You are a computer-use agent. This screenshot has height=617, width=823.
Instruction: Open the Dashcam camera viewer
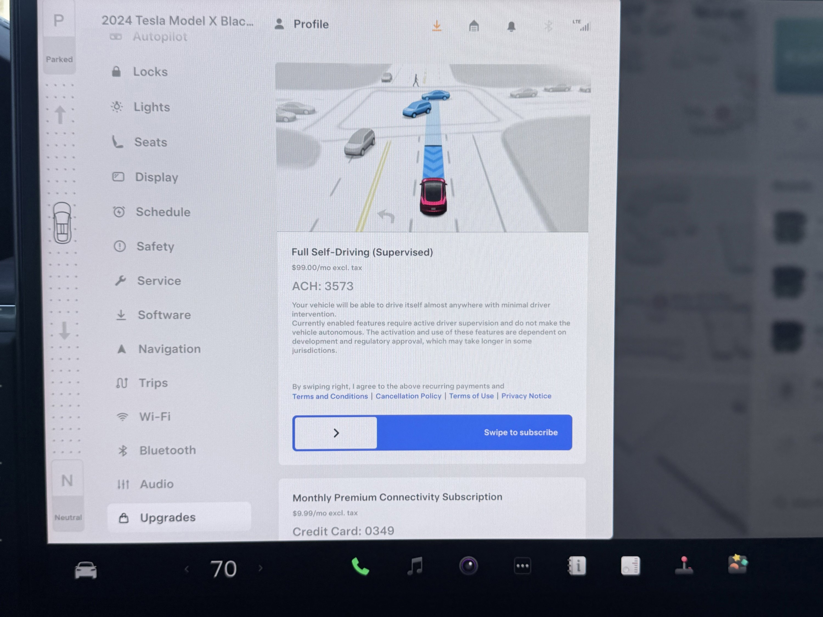tap(469, 566)
